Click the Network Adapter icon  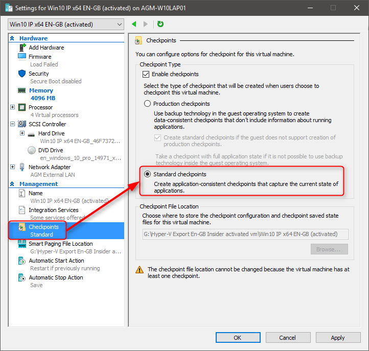point(22,167)
